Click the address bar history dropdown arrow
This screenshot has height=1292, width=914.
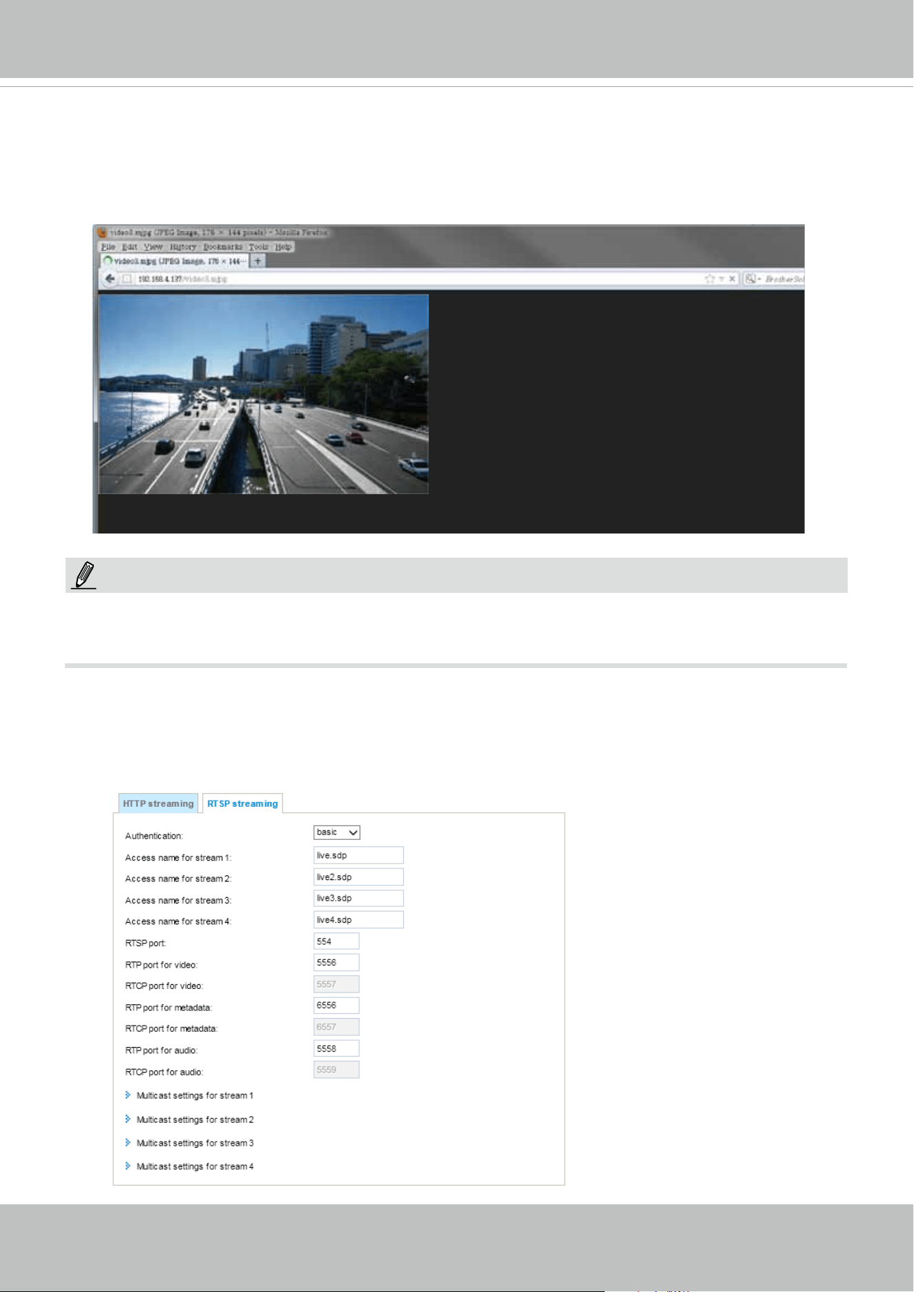click(721, 279)
